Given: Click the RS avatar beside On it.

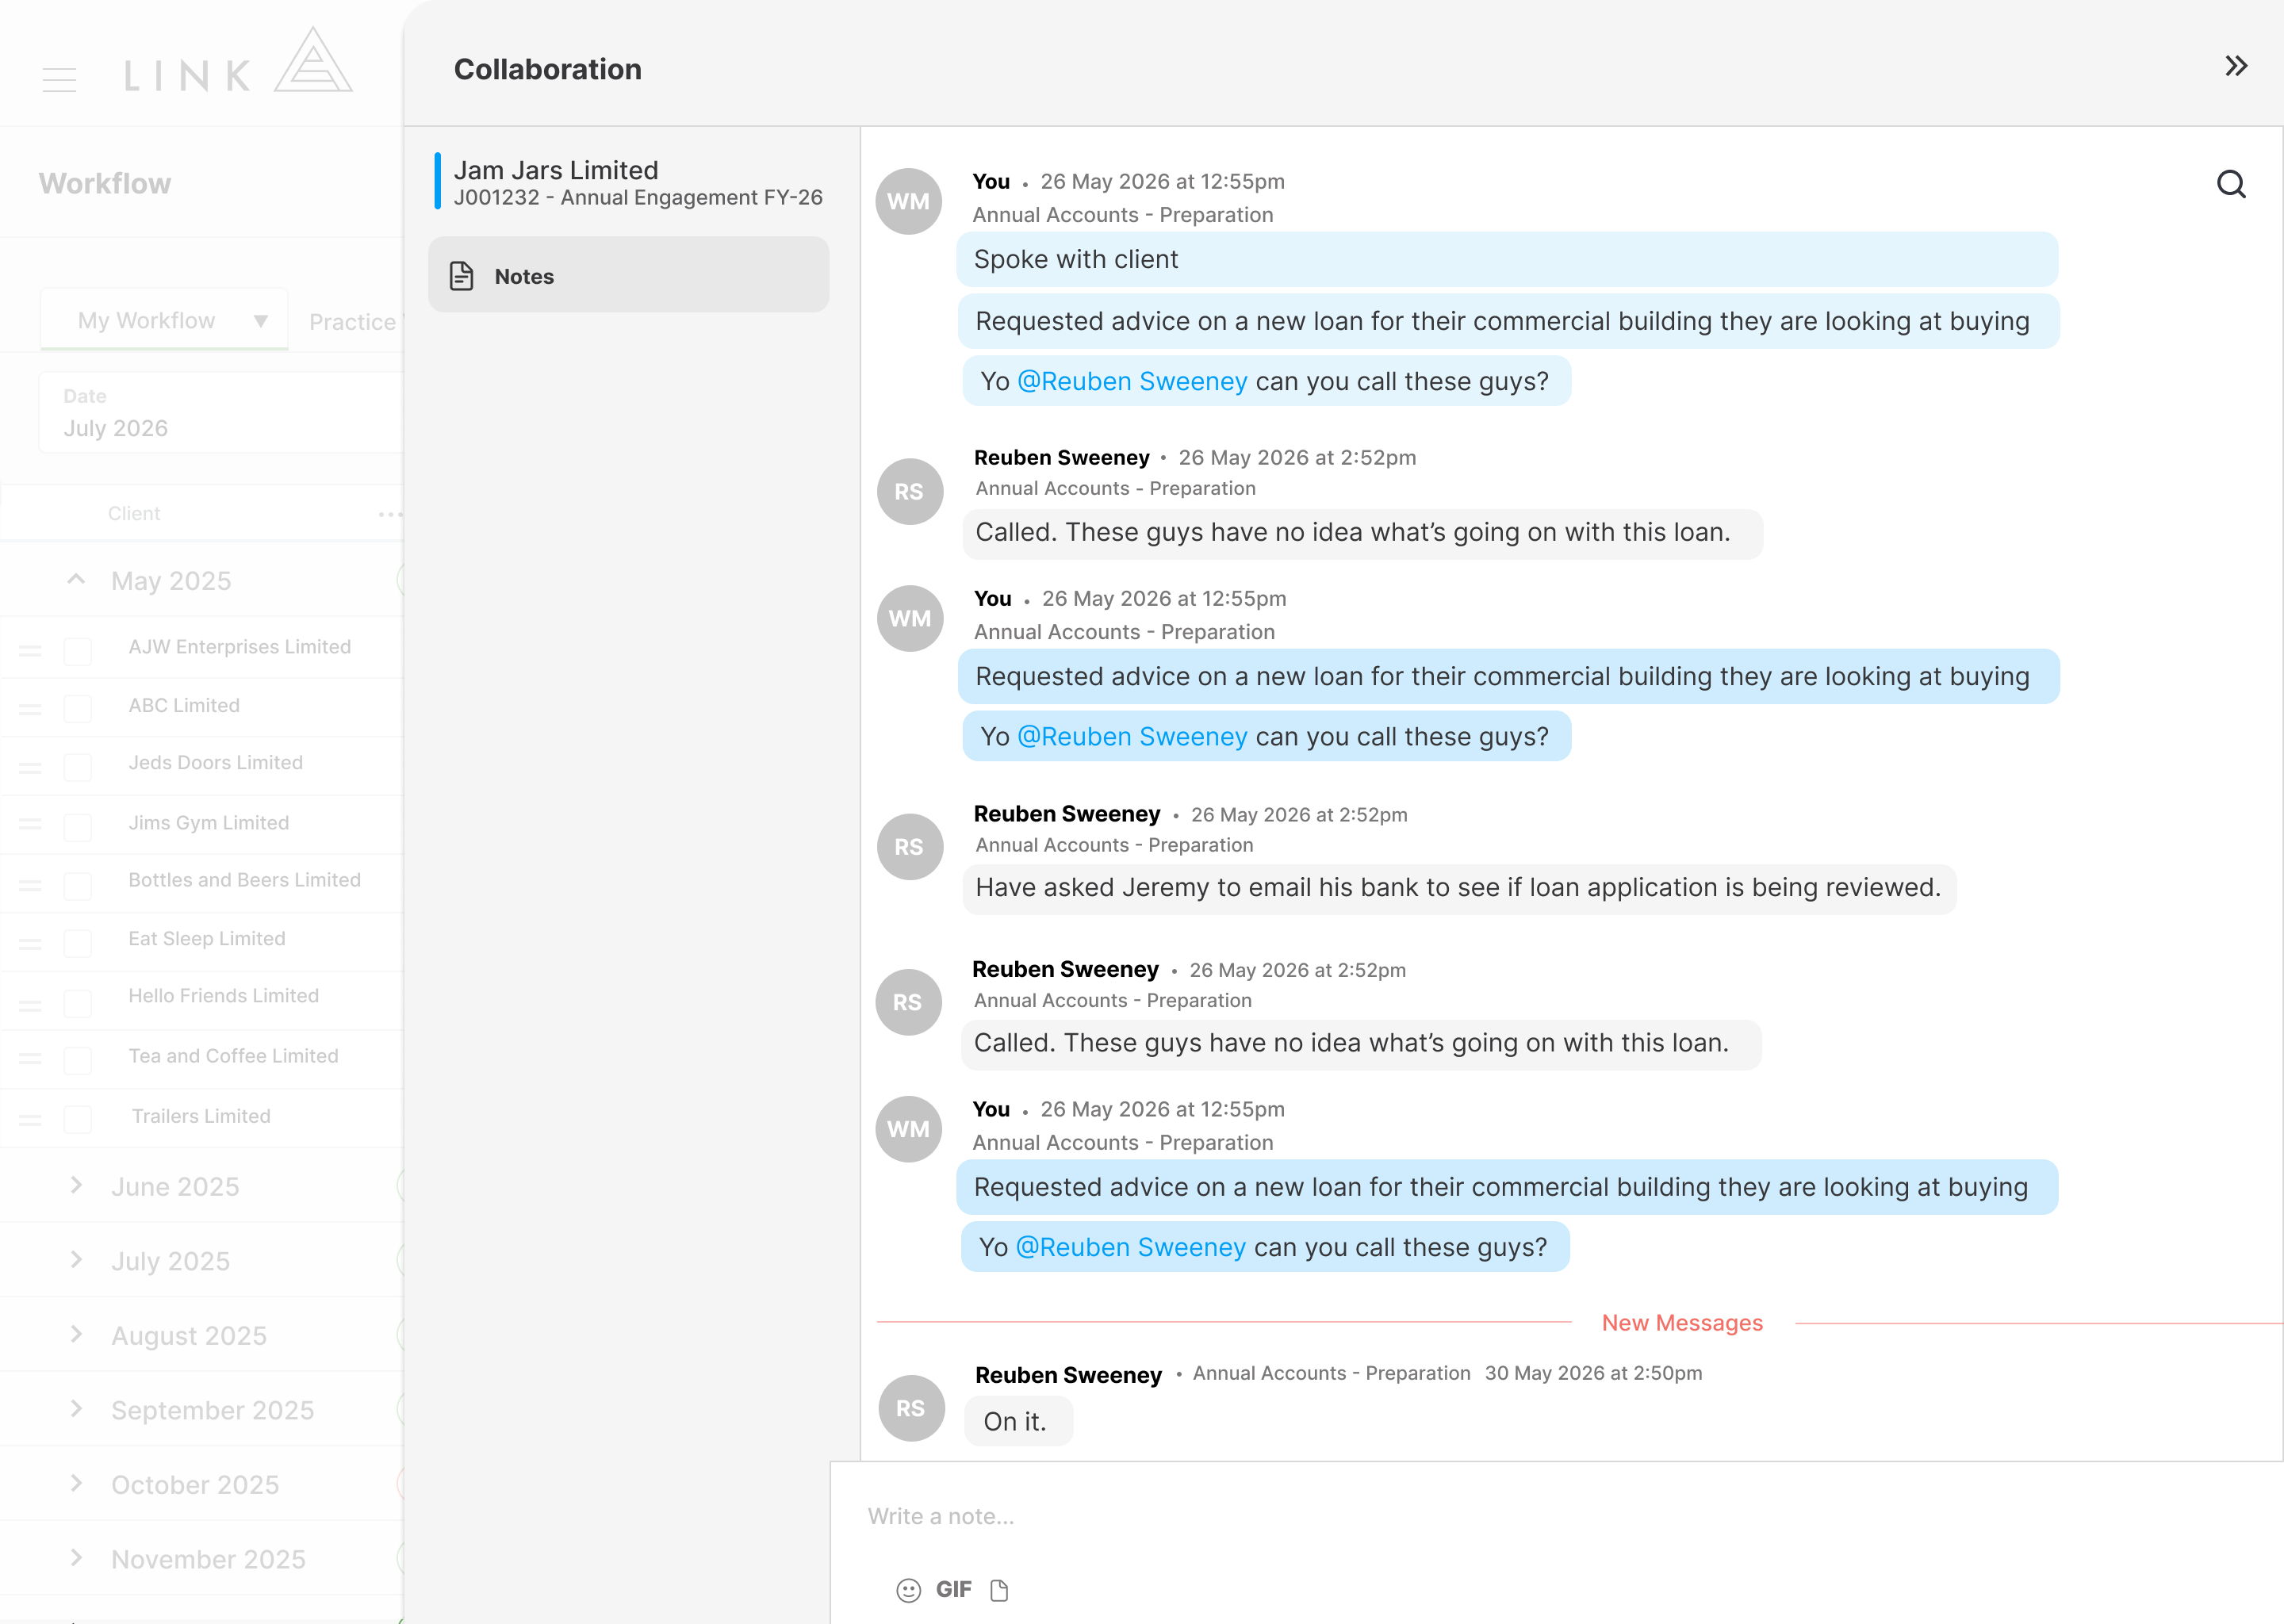Looking at the screenshot, I should coord(911,1408).
